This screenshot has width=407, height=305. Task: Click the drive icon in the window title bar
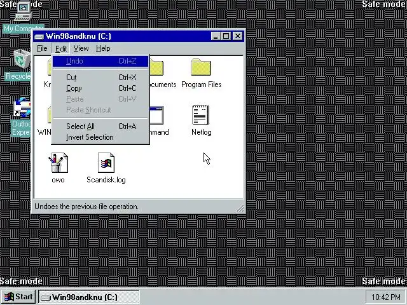point(39,37)
